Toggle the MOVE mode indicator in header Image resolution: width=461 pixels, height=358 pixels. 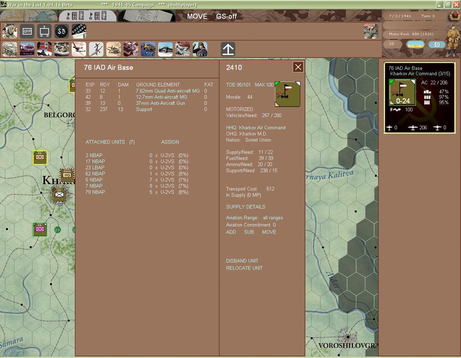[x=197, y=16]
